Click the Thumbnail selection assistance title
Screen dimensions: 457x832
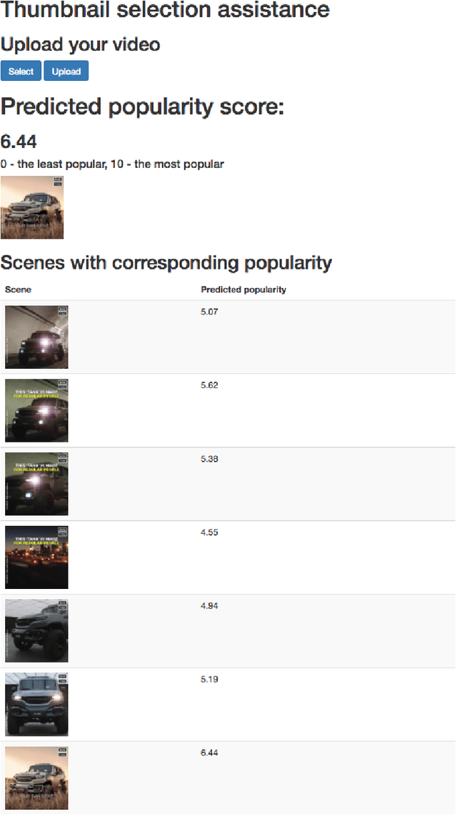pos(165,10)
